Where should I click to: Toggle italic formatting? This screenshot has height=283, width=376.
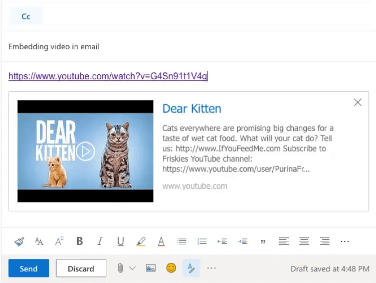pyautogui.click(x=100, y=241)
